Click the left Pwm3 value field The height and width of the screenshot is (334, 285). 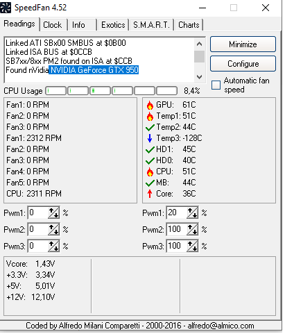click(x=38, y=246)
